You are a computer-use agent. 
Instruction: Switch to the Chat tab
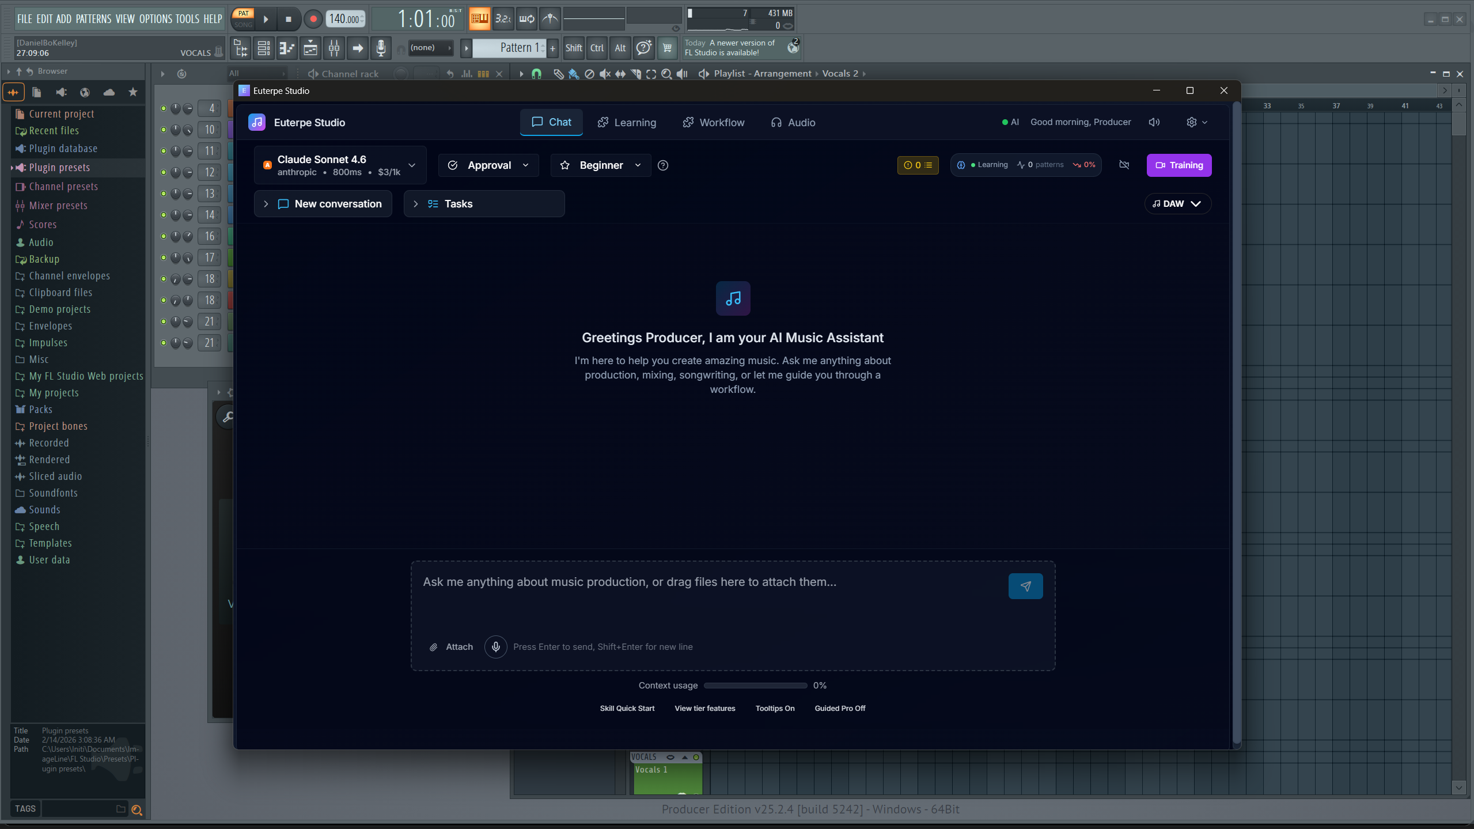(x=551, y=123)
